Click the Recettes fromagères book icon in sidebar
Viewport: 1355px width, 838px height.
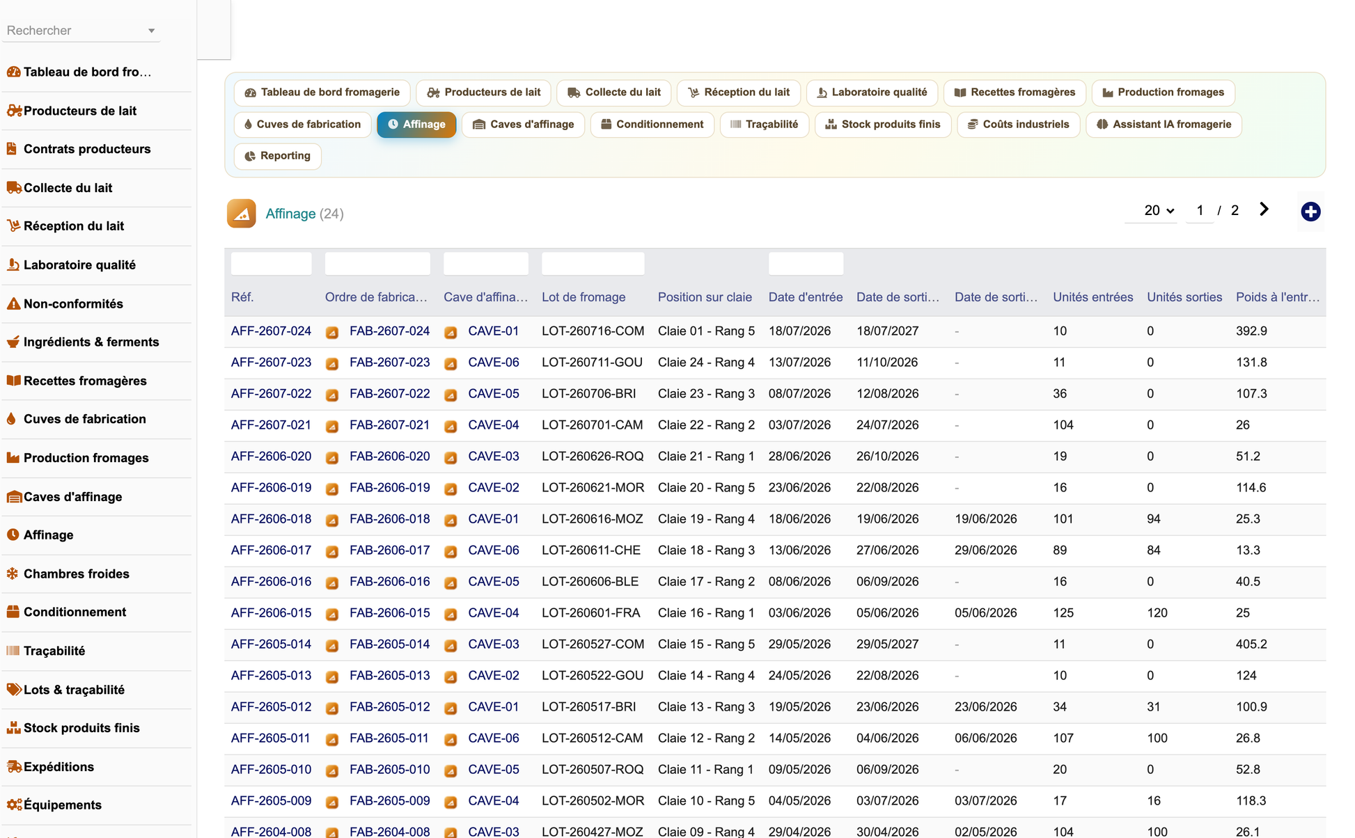click(x=13, y=381)
